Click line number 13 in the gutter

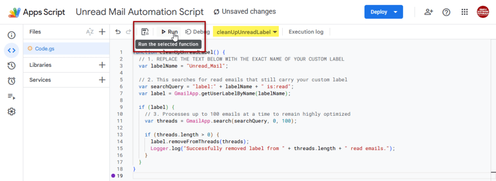pyautogui.click(x=120, y=135)
